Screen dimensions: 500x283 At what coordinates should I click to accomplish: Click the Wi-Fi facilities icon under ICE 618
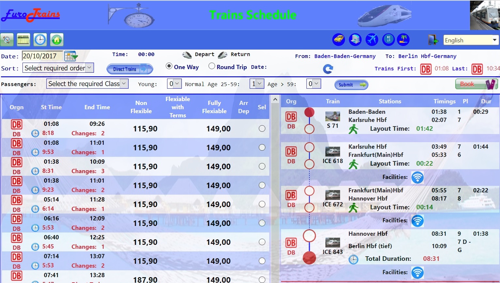417,177
